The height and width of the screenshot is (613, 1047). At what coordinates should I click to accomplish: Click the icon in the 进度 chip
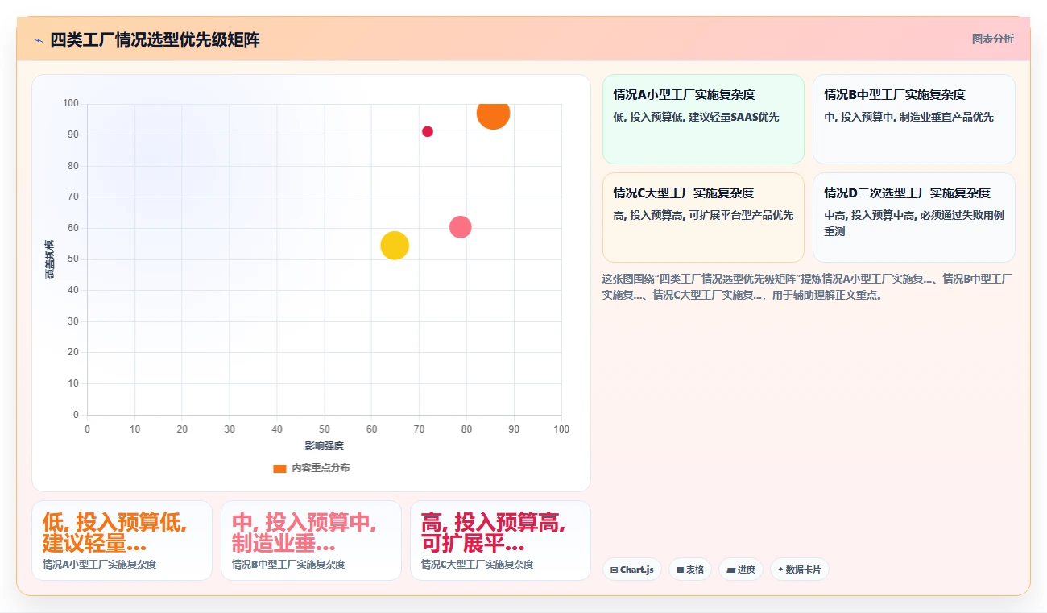click(730, 570)
